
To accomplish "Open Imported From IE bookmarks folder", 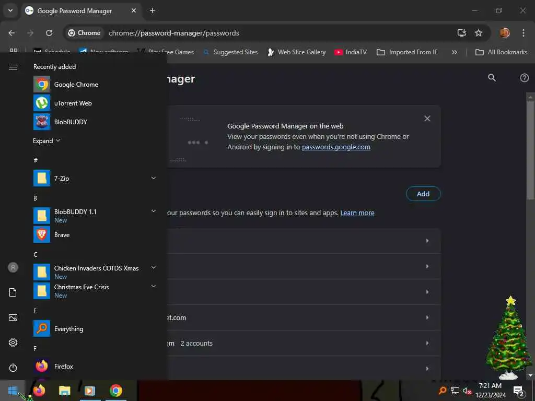I will point(407,52).
